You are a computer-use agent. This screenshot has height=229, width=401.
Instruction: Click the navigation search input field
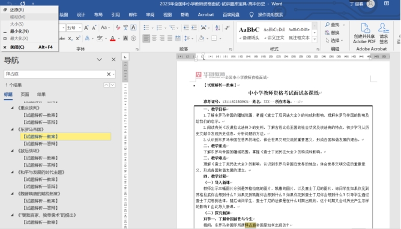tap(55, 74)
